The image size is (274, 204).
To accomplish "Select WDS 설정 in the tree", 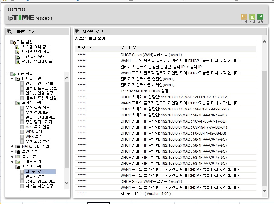I will [34, 132].
